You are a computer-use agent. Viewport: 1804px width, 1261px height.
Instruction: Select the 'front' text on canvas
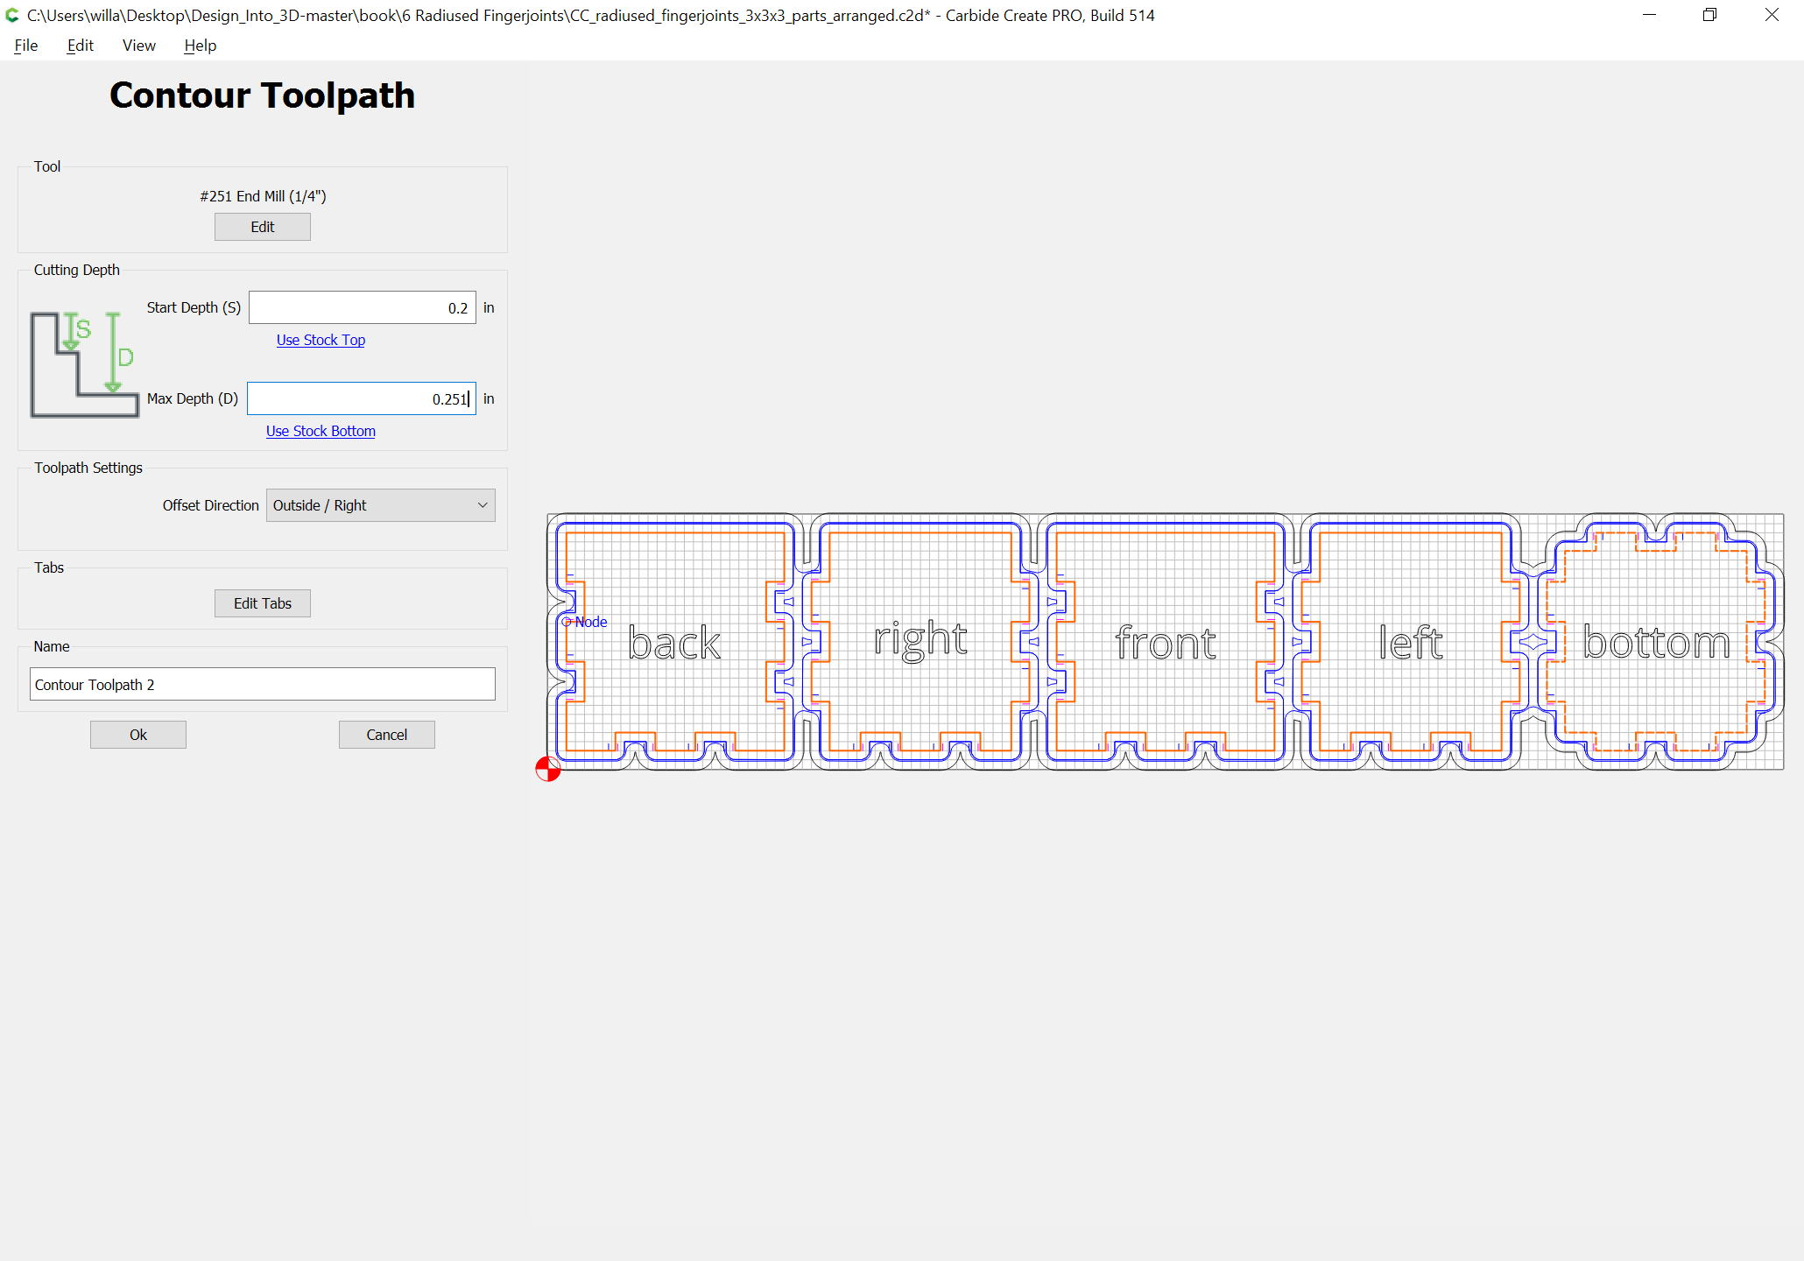(1166, 643)
